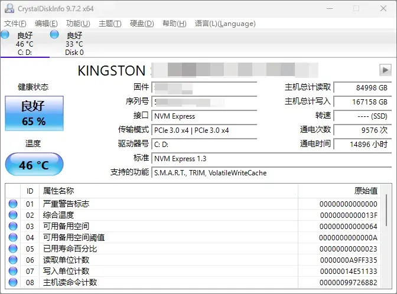Click the status orb for attribute 03 可用备用空间

pos(13,226)
